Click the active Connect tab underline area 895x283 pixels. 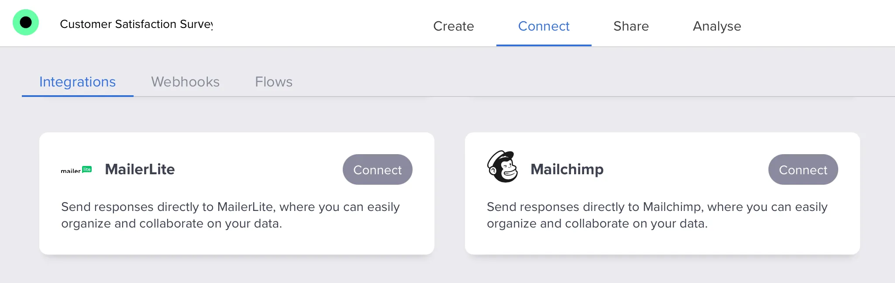(x=544, y=44)
